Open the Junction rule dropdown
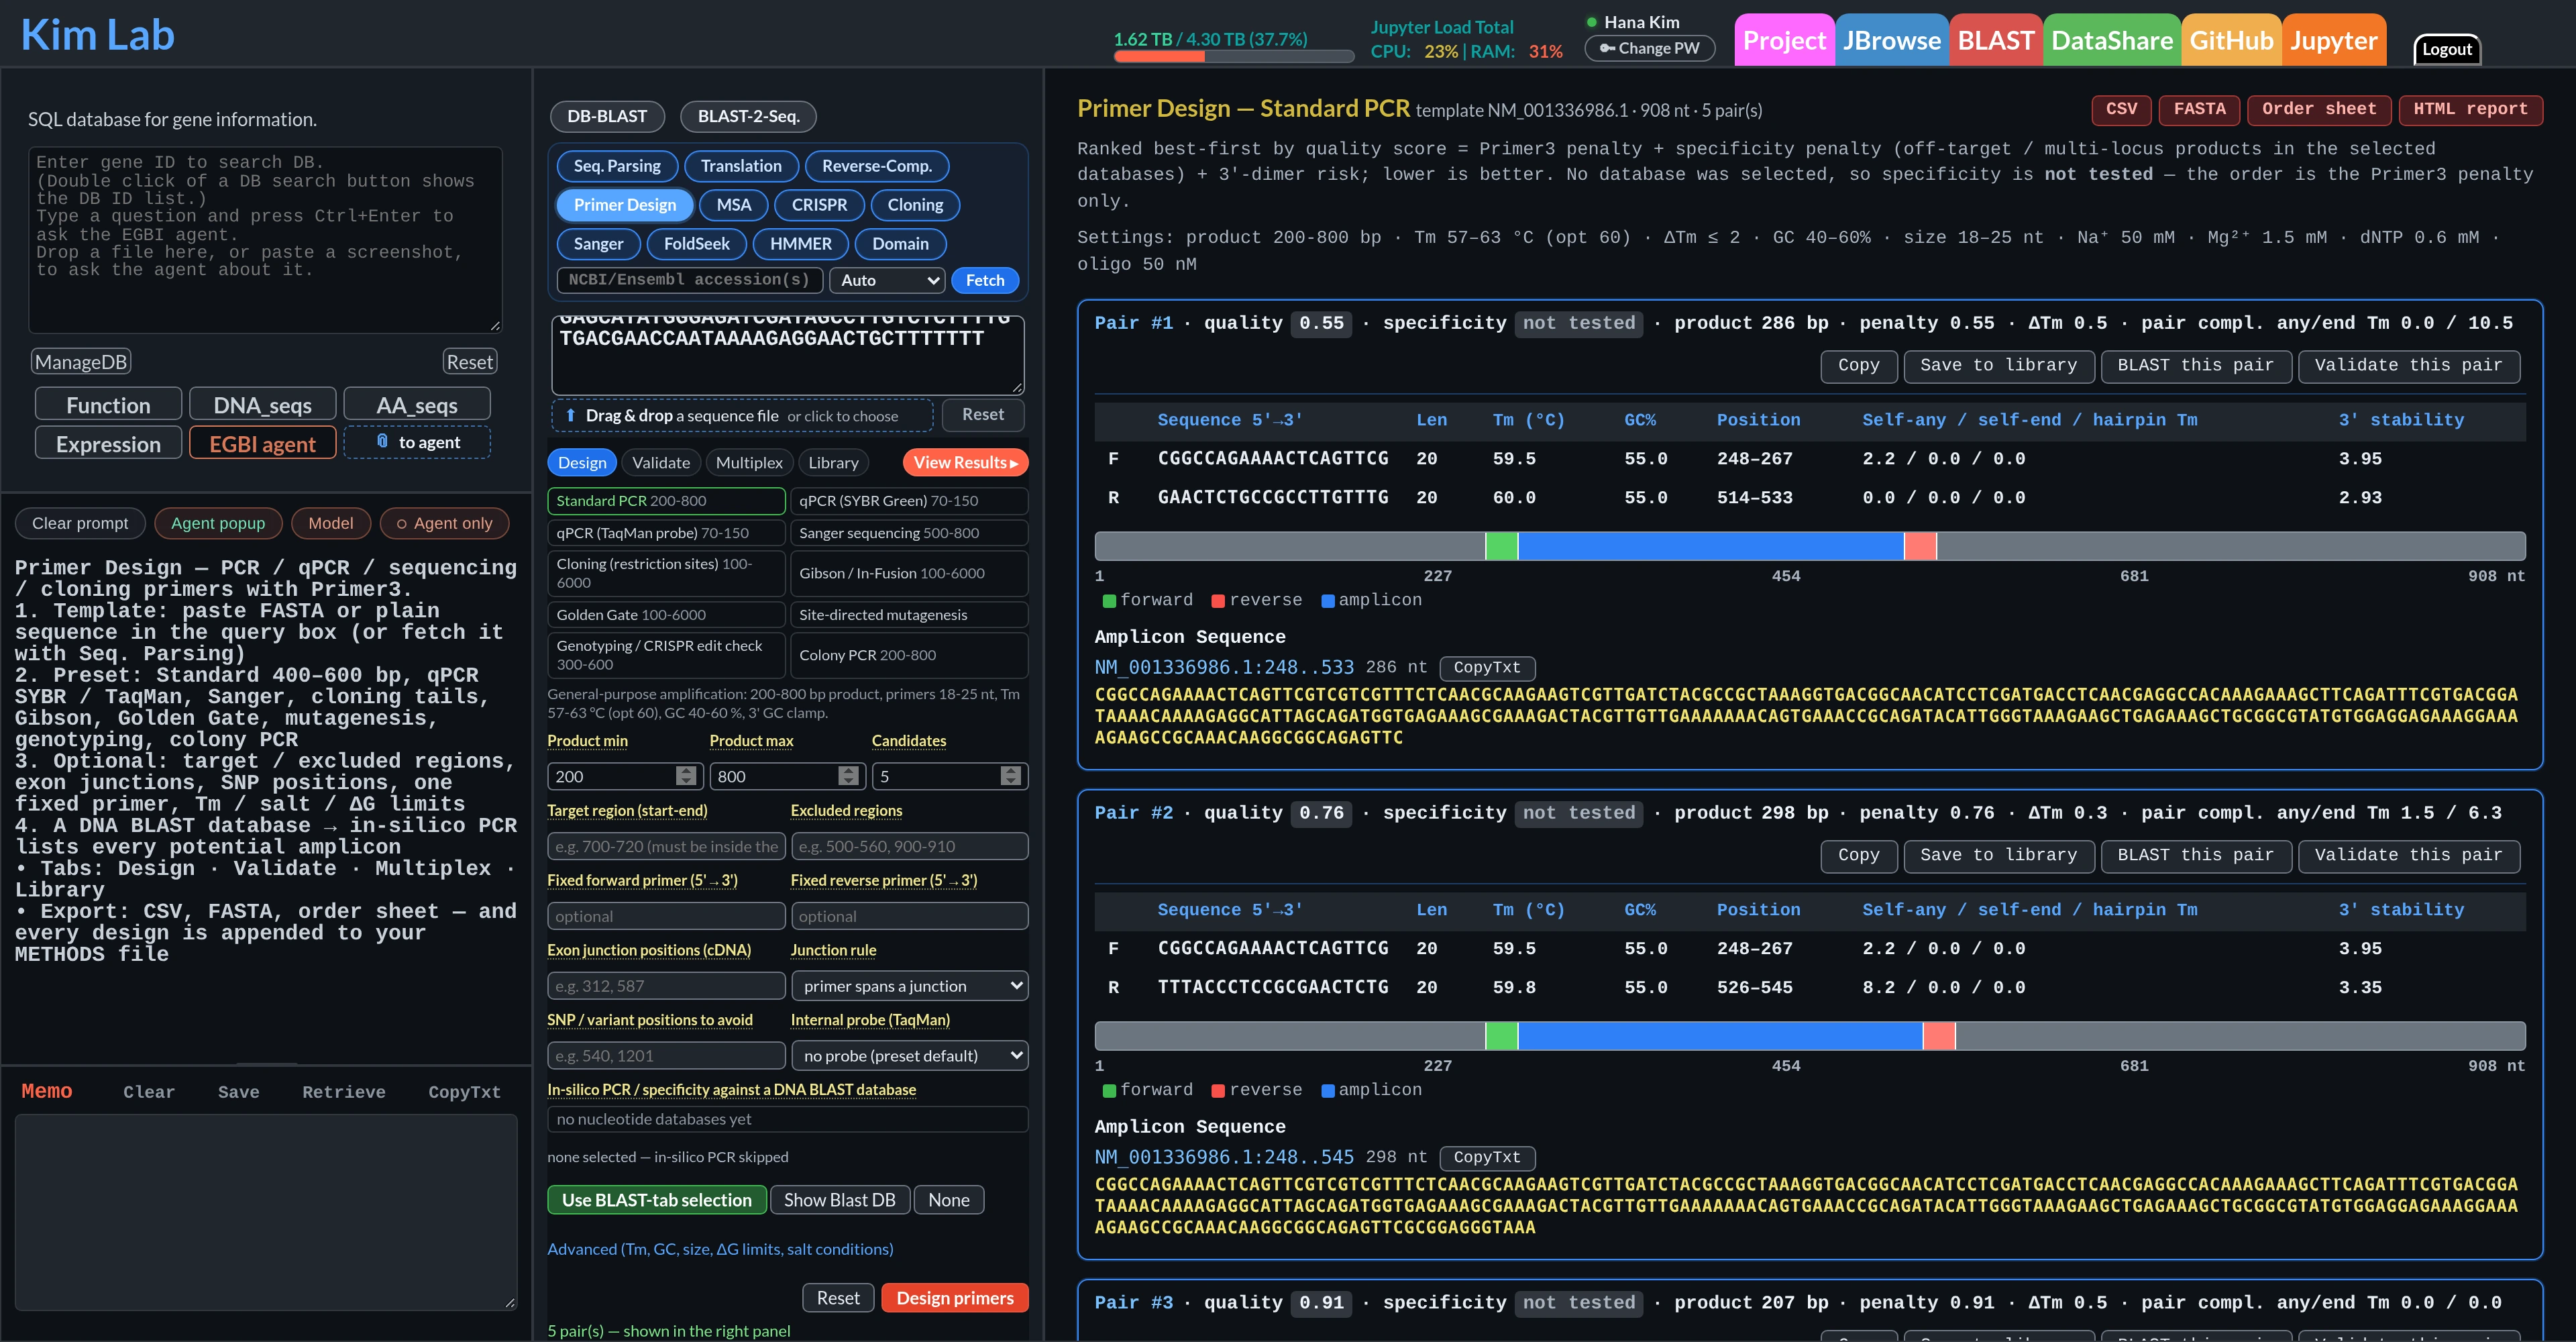The image size is (2576, 1342). [x=909, y=985]
